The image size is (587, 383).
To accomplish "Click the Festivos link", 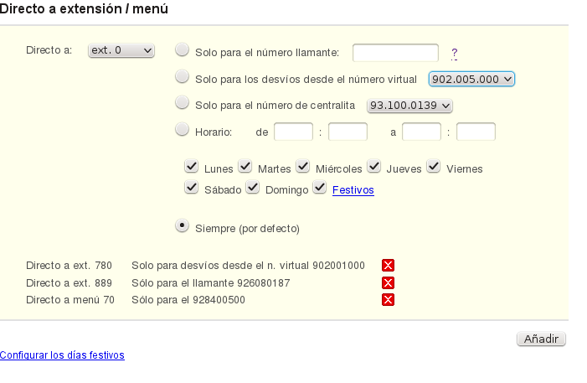I will [353, 190].
